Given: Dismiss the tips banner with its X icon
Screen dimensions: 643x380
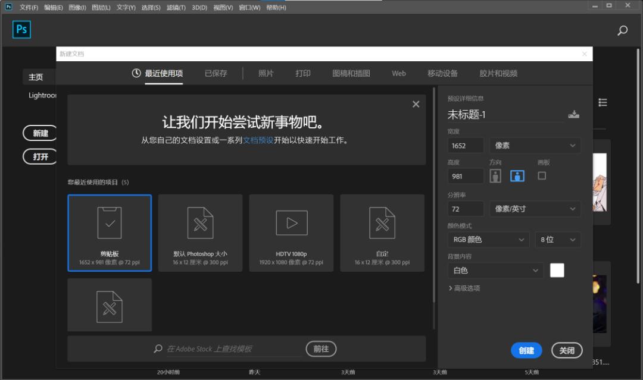Looking at the screenshot, I should point(416,103).
